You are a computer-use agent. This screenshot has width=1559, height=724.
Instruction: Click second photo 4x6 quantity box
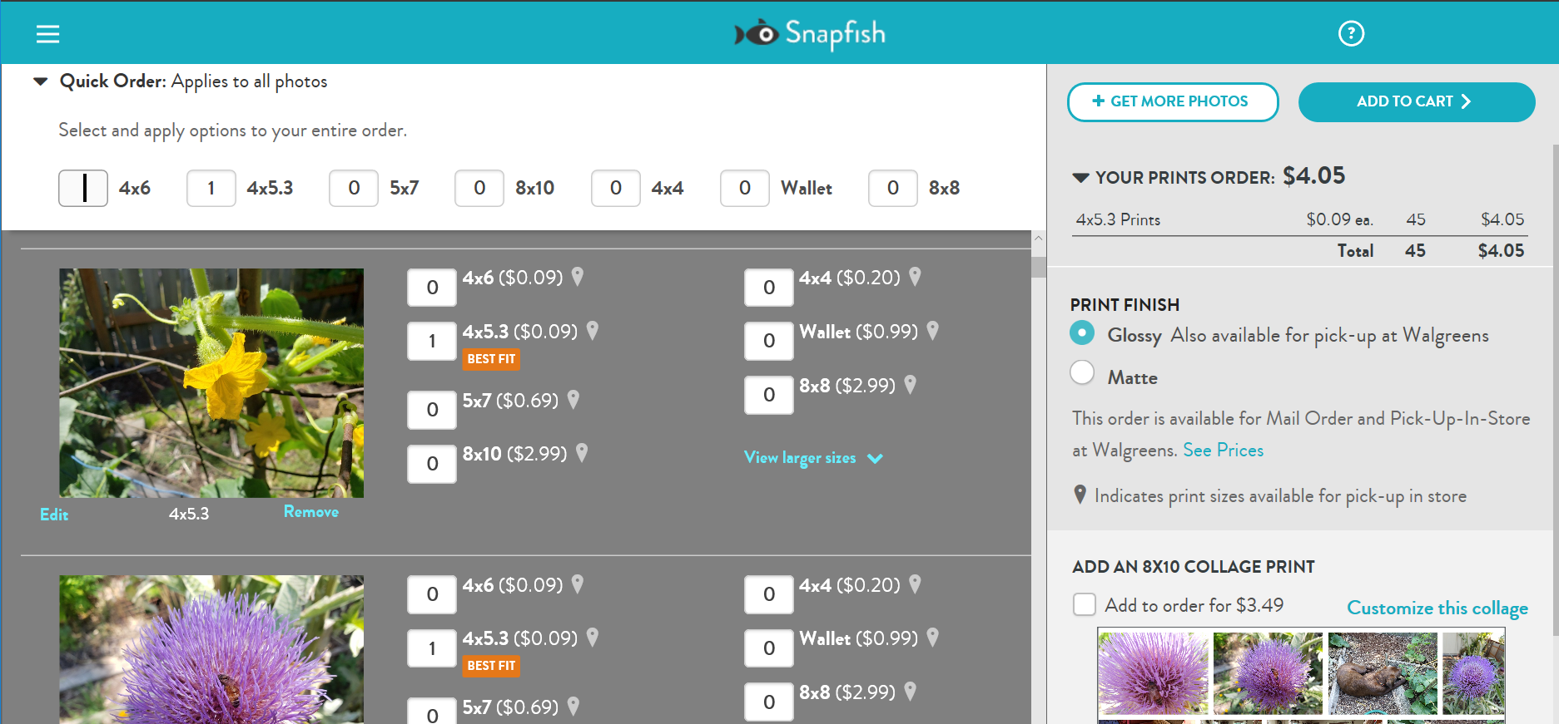tap(432, 594)
